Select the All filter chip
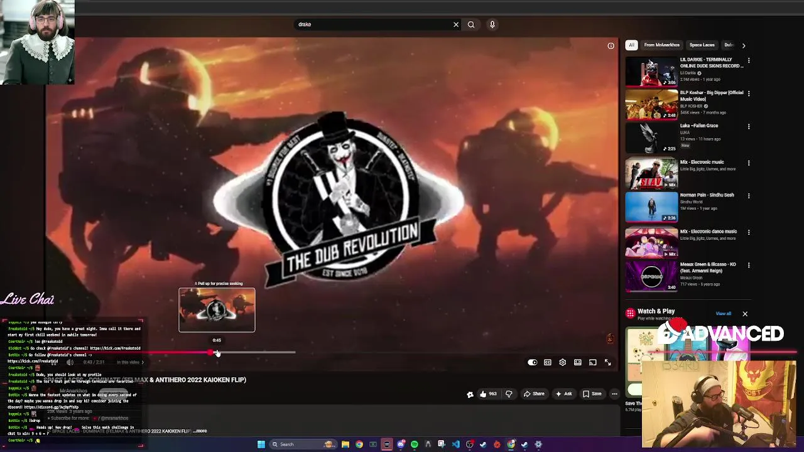Image resolution: width=804 pixels, height=452 pixels. coord(631,45)
